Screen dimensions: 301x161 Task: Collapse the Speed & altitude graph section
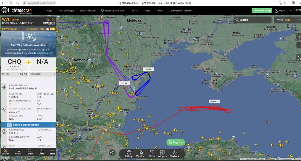click(53, 125)
